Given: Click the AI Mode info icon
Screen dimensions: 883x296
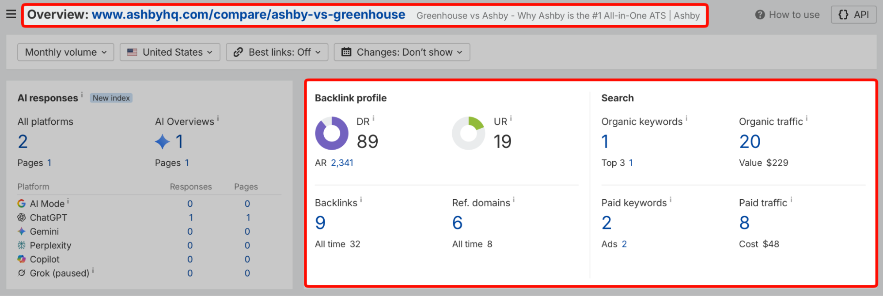Looking at the screenshot, I should [68, 201].
